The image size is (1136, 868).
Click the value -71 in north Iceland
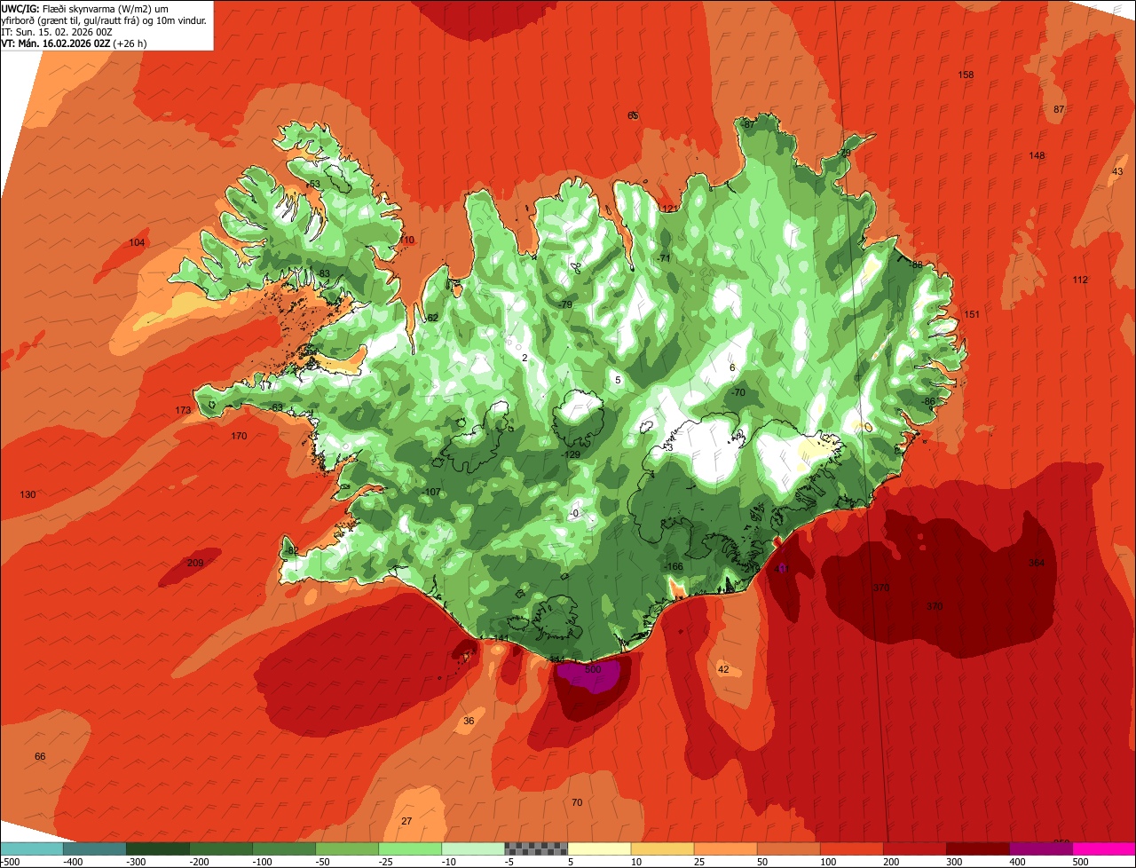pos(663,258)
